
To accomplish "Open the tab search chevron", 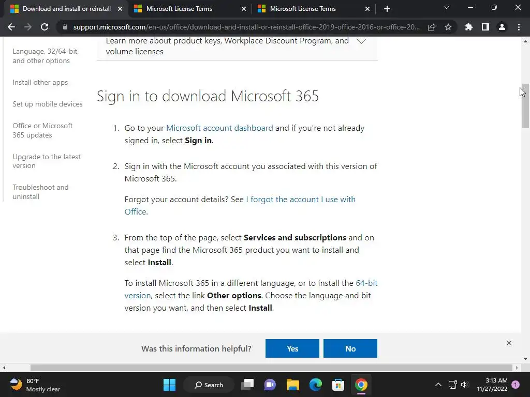I will (447, 7).
